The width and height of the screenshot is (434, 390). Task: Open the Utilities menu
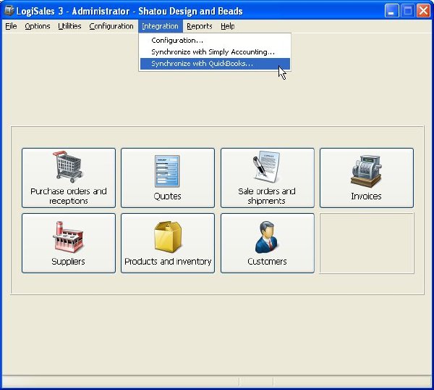coord(69,26)
